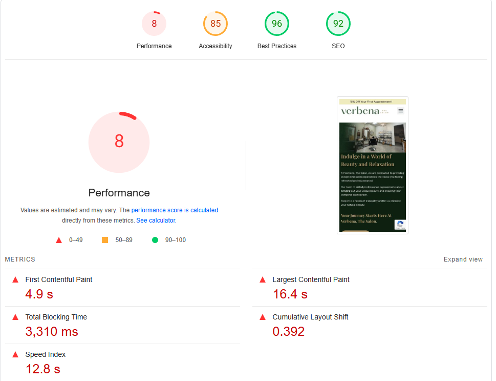Open 'performance score is calculated' link
Image resolution: width=496 pixels, height=381 pixels.
coord(175,210)
